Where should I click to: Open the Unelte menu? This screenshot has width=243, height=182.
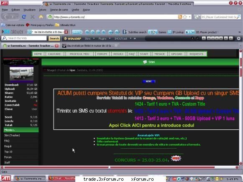click(75, 10)
